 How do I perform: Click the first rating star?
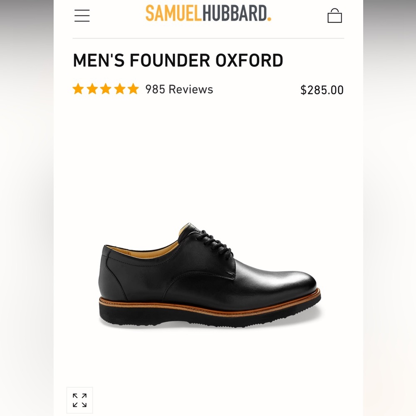[x=79, y=89]
